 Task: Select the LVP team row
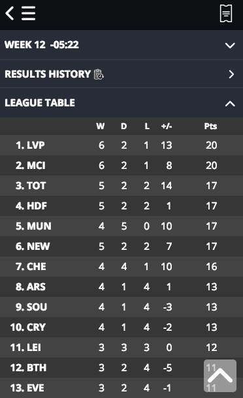pyautogui.click(x=121, y=145)
